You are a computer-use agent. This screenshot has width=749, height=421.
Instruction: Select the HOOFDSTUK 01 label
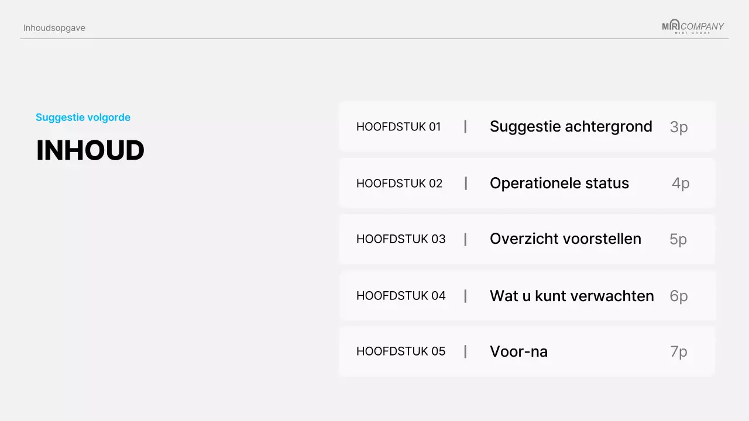(398, 127)
